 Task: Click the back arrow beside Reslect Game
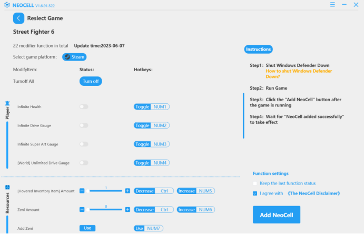pos(18,18)
